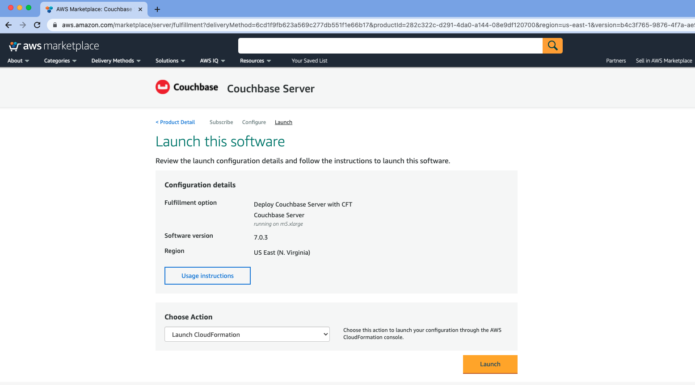This screenshot has height=385, width=695.
Task: Select the Couchbase logo icon
Action: coord(163,87)
